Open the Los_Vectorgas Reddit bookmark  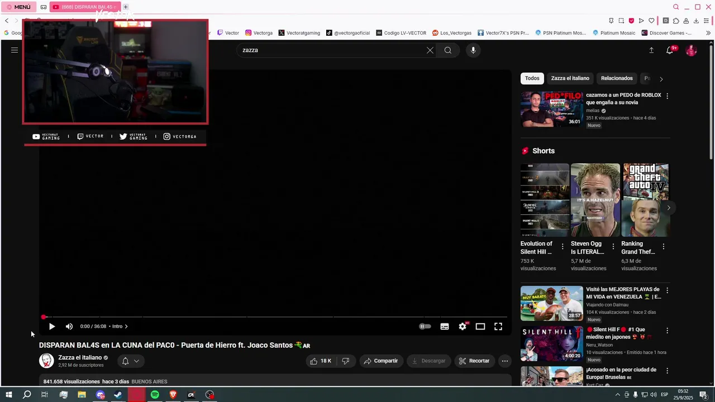452,33
